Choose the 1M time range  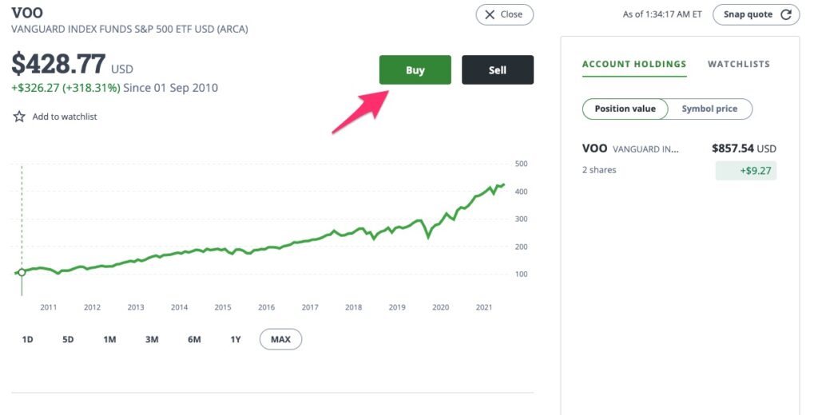(109, 339)
